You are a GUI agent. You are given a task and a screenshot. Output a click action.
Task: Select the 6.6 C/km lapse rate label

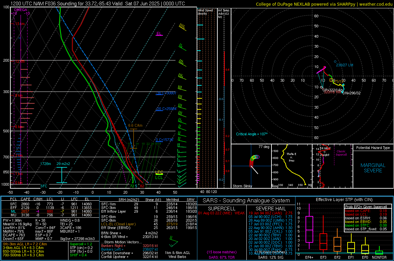click(x=135, y=125)
